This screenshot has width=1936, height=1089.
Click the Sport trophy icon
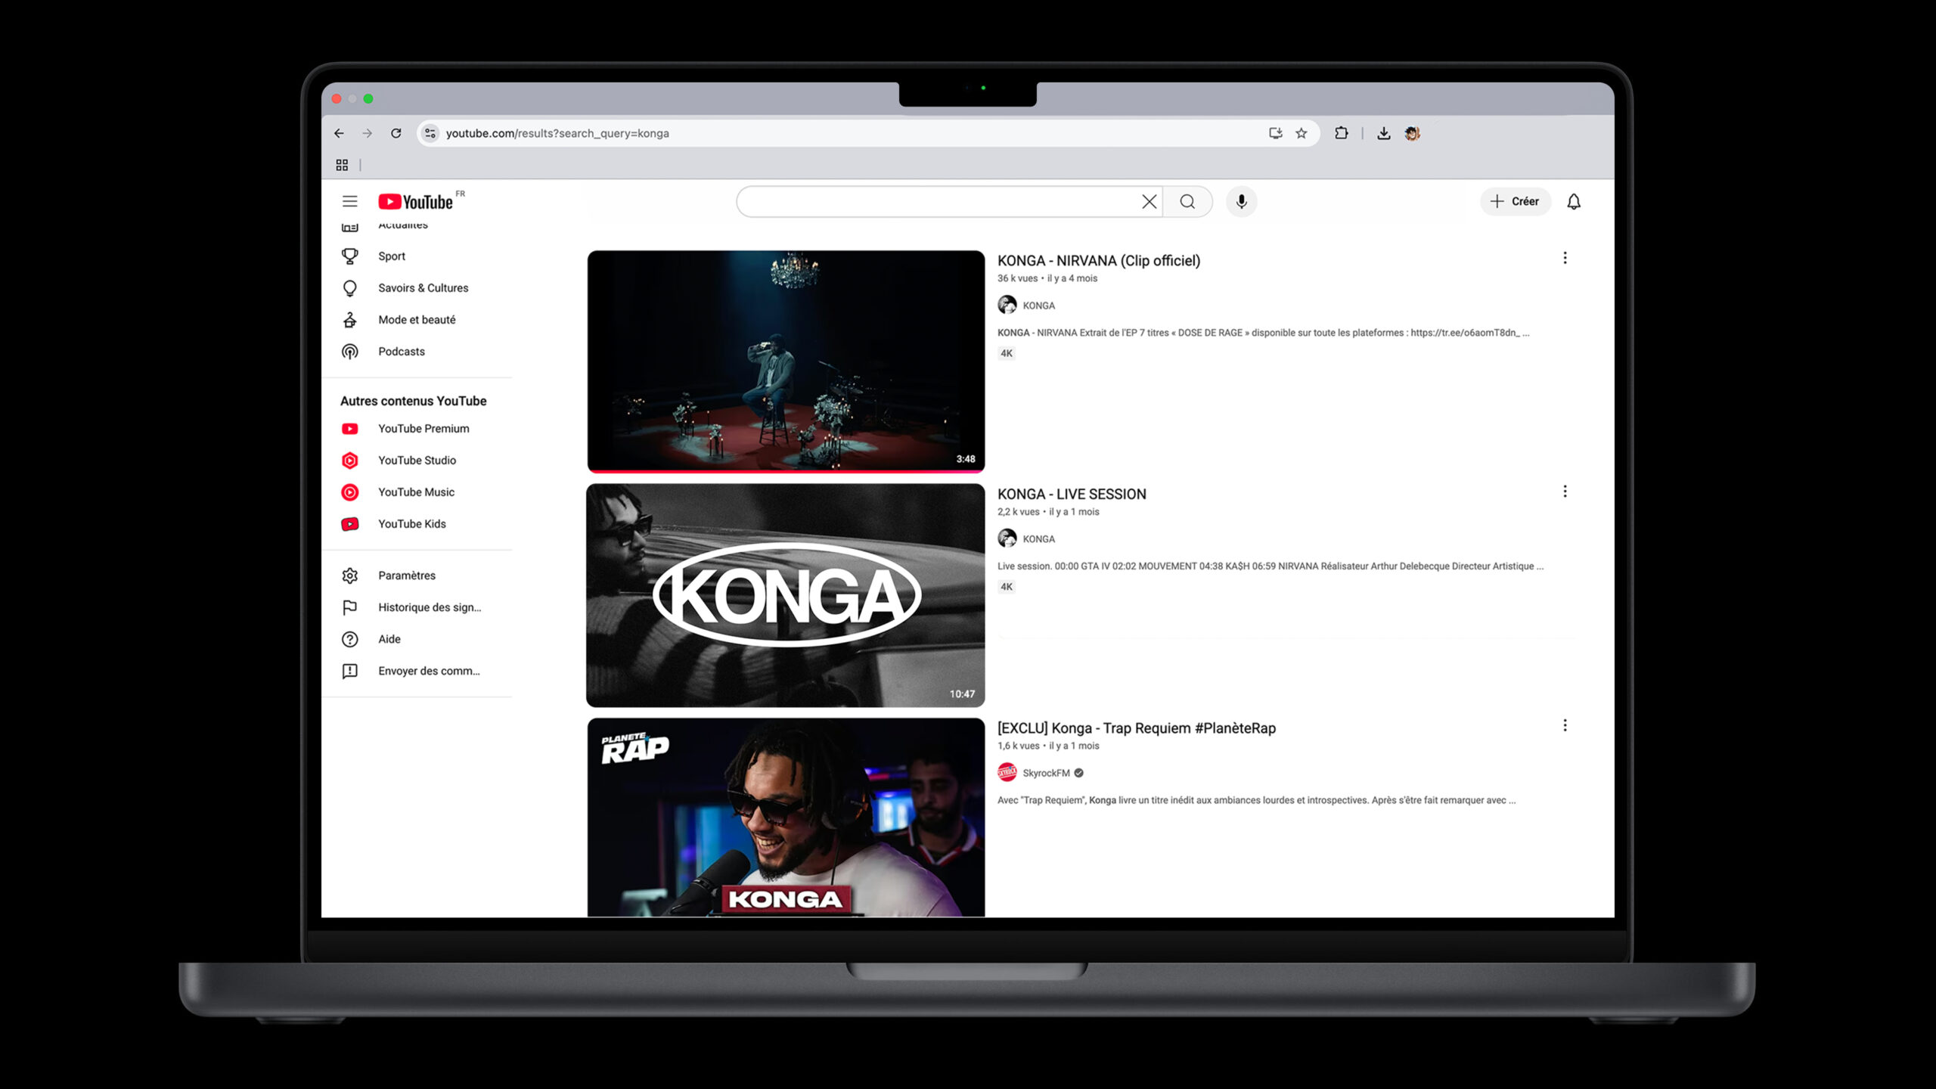point(349,256)
